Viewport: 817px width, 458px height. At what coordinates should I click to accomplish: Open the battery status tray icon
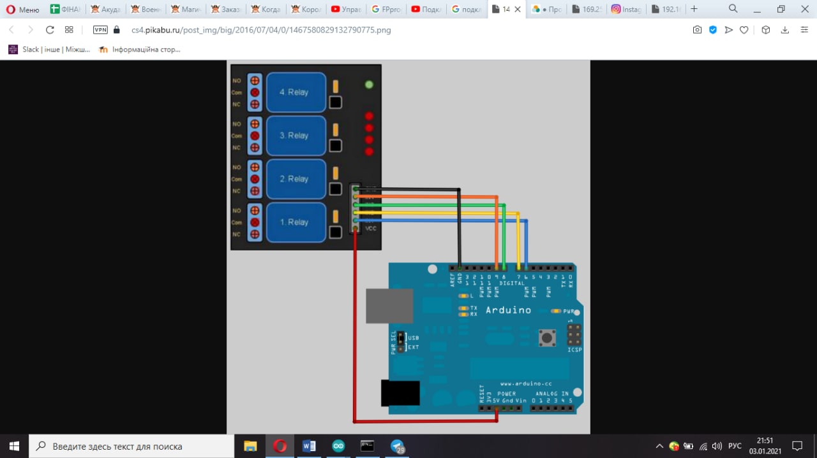689,446
